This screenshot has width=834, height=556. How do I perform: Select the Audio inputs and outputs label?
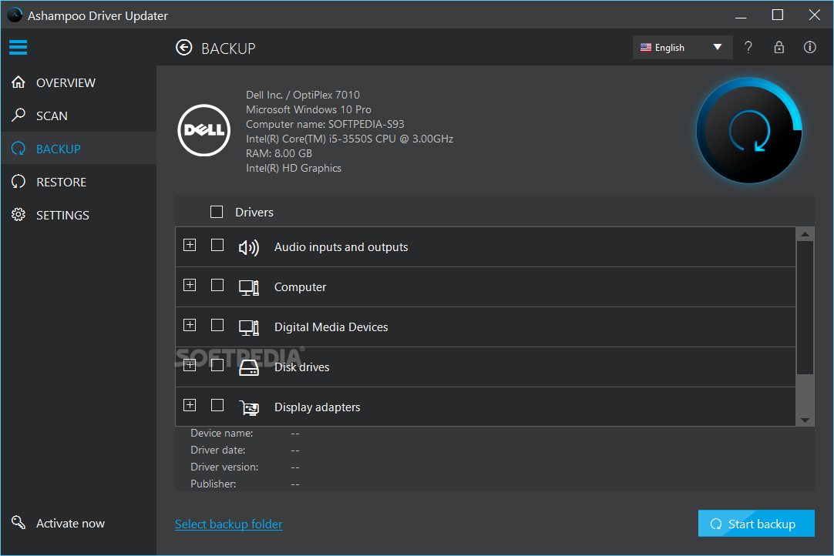(341, 247)
